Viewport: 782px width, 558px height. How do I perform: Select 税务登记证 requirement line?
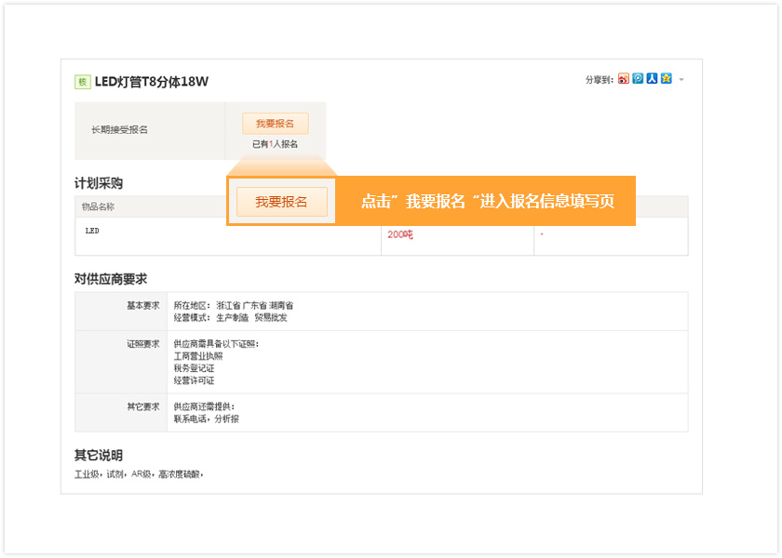click(x=194, y=368)
